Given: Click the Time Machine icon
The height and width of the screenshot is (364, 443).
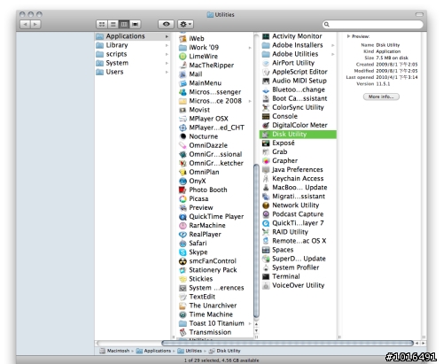Looking at the screenshot, I should pos(183,314).
